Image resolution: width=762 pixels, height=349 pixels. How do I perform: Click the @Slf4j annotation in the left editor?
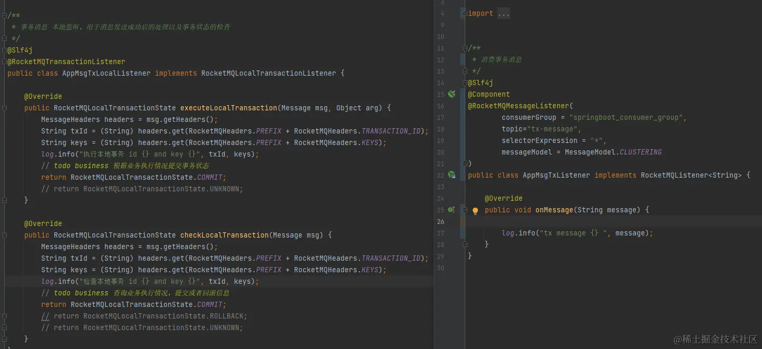(20, 50)
